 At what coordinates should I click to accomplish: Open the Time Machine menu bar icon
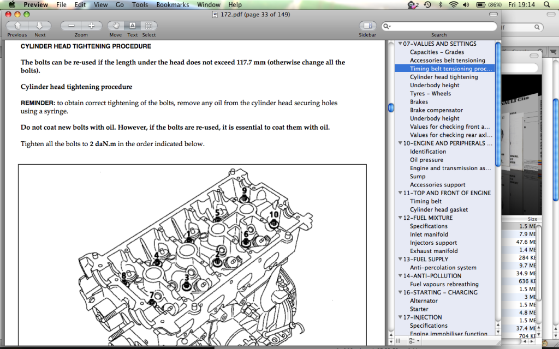point(427,5)
